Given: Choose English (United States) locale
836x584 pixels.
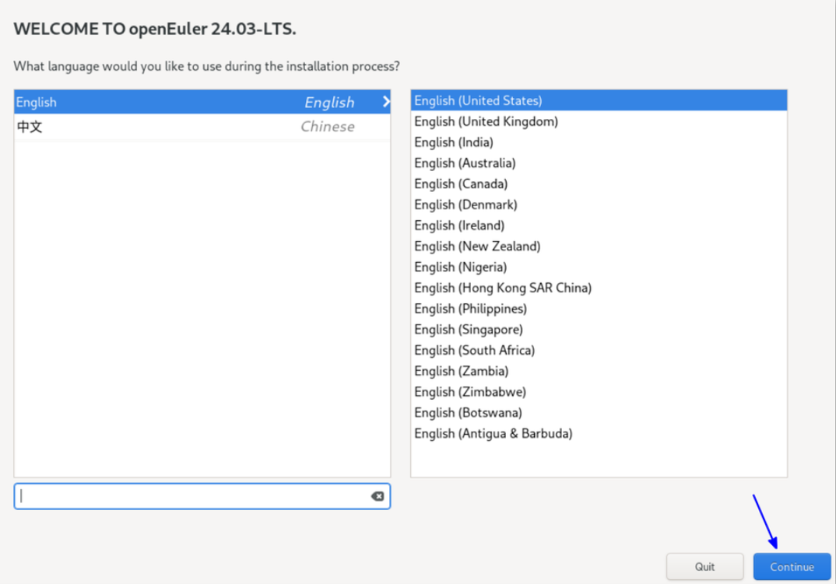Looking at the screenshot, I should coord(599,101).
